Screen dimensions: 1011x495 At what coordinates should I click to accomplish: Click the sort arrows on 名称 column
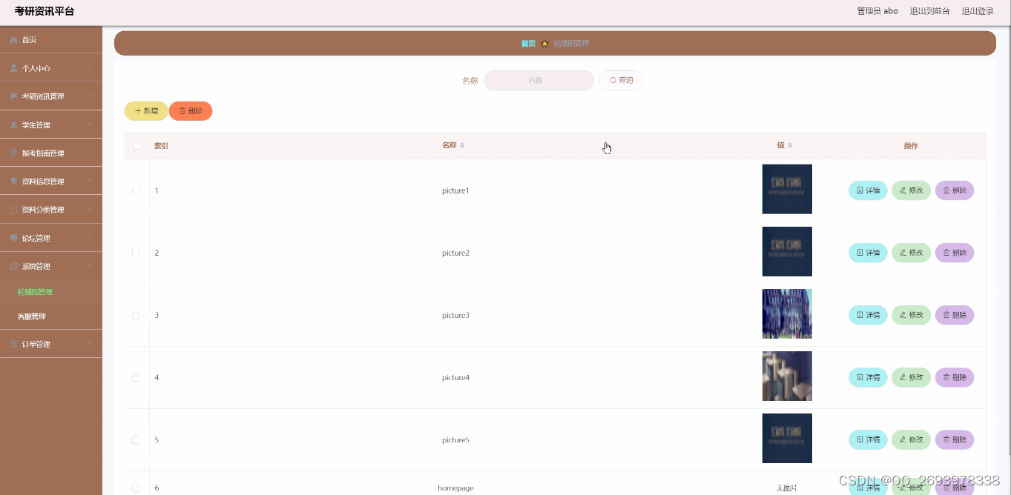(x=462, y=145)
